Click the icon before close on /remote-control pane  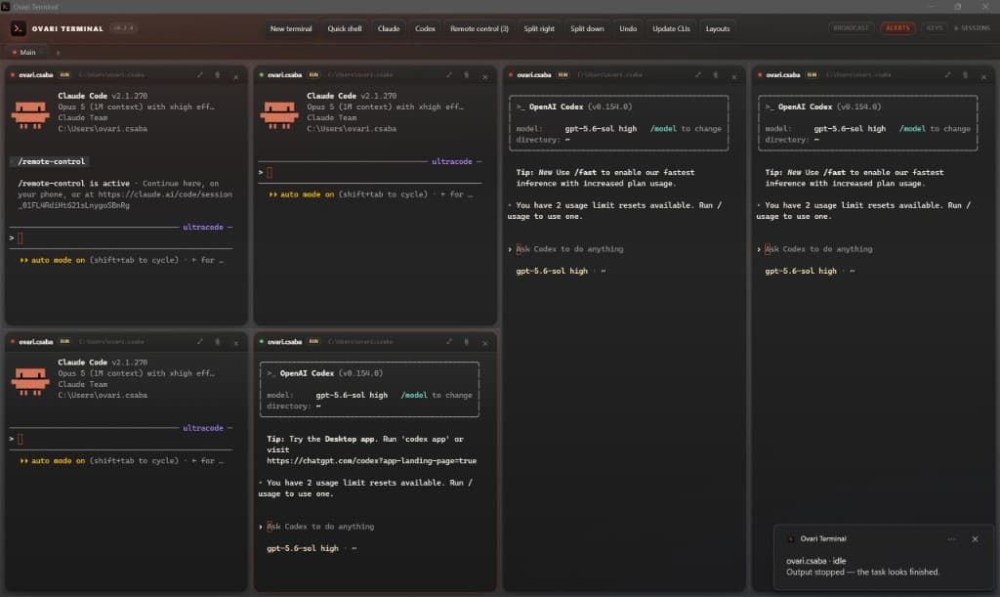(218, 75)
